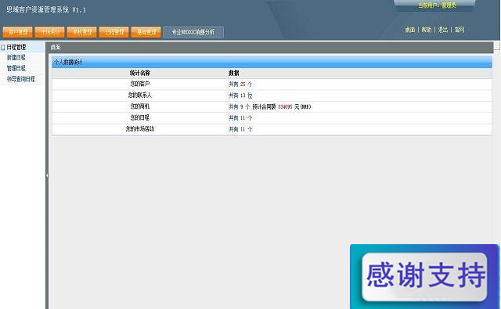The width and height of the screenshot is (501, 309).
Task: Open 新建日程 in the sidebar
Action: tap(16, 57)
